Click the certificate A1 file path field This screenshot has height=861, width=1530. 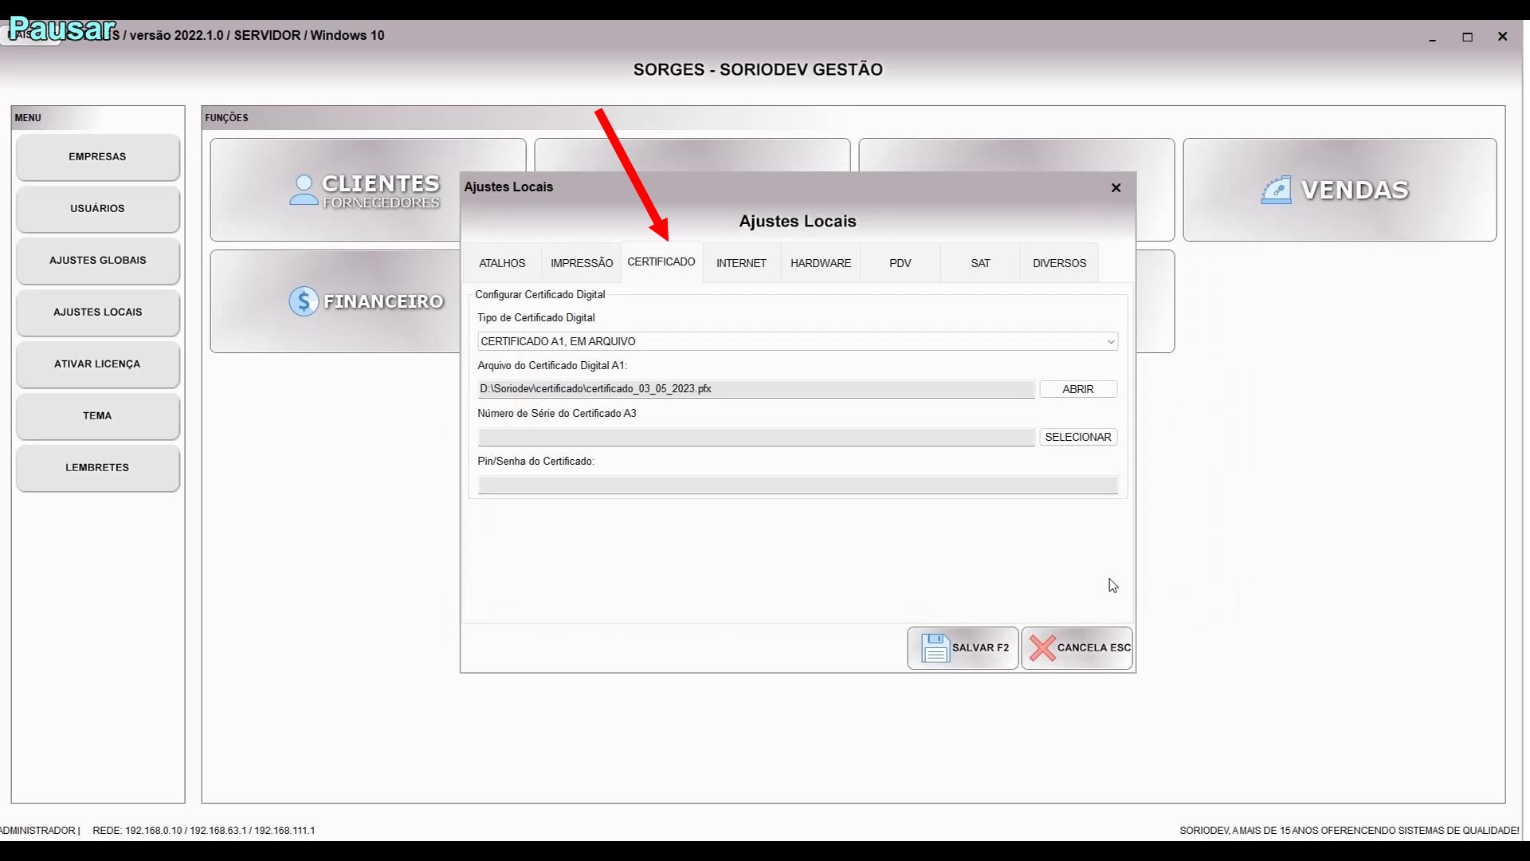pos(755,389)
